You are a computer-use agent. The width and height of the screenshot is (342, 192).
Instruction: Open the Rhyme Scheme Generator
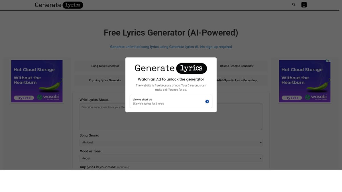[x=237, y=66]
